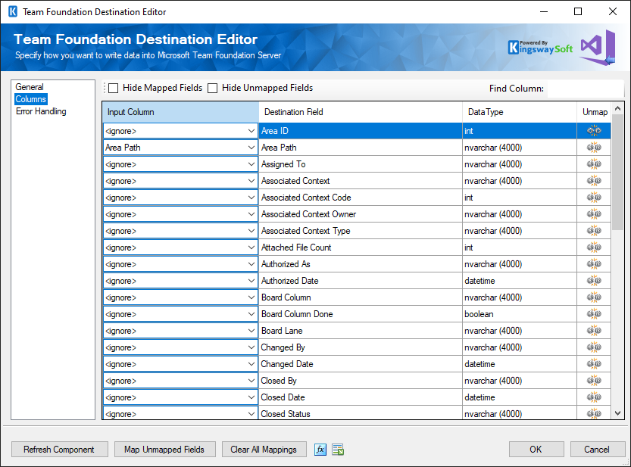Unmap the Changed Date field
This screenshot has height=467, width=631.
(594, 364)
